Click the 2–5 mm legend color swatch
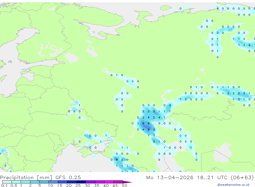This screenshot has height=187, width=255. (x=35, y=182)
